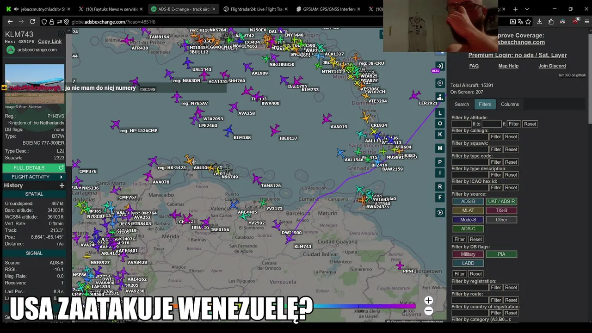Open the browser tab list dropdown chevron
Image resolution: width=592 pixels, height=333 pixels.
coord(527,9)
